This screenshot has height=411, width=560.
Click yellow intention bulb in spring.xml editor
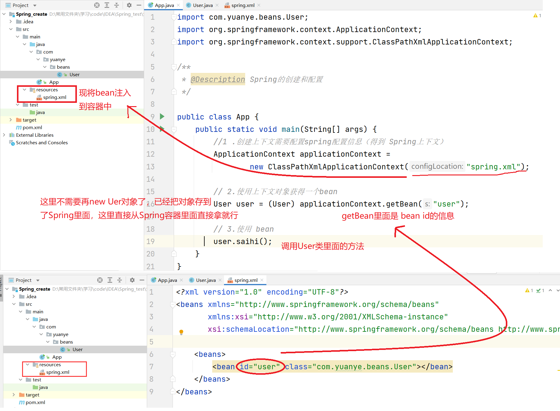(181, 332)
